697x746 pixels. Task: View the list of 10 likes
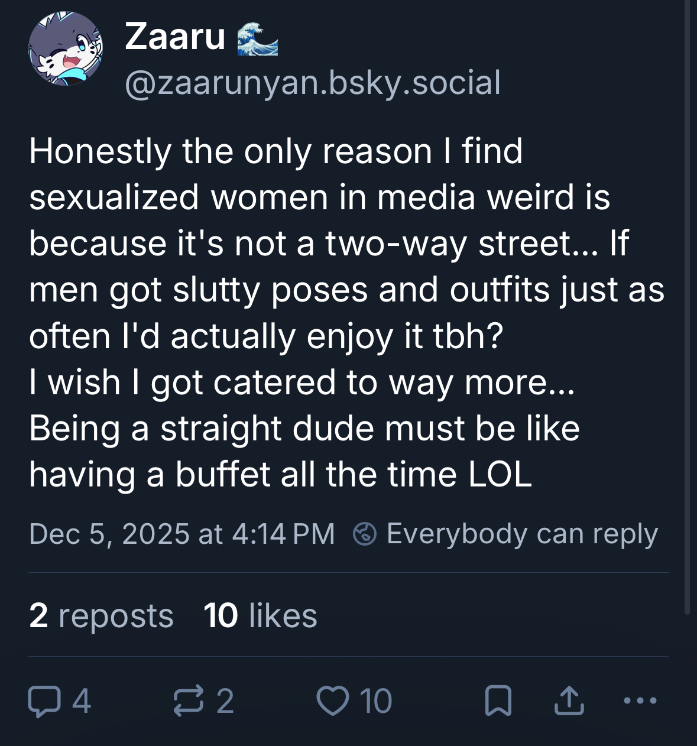(x=260, y=615)
